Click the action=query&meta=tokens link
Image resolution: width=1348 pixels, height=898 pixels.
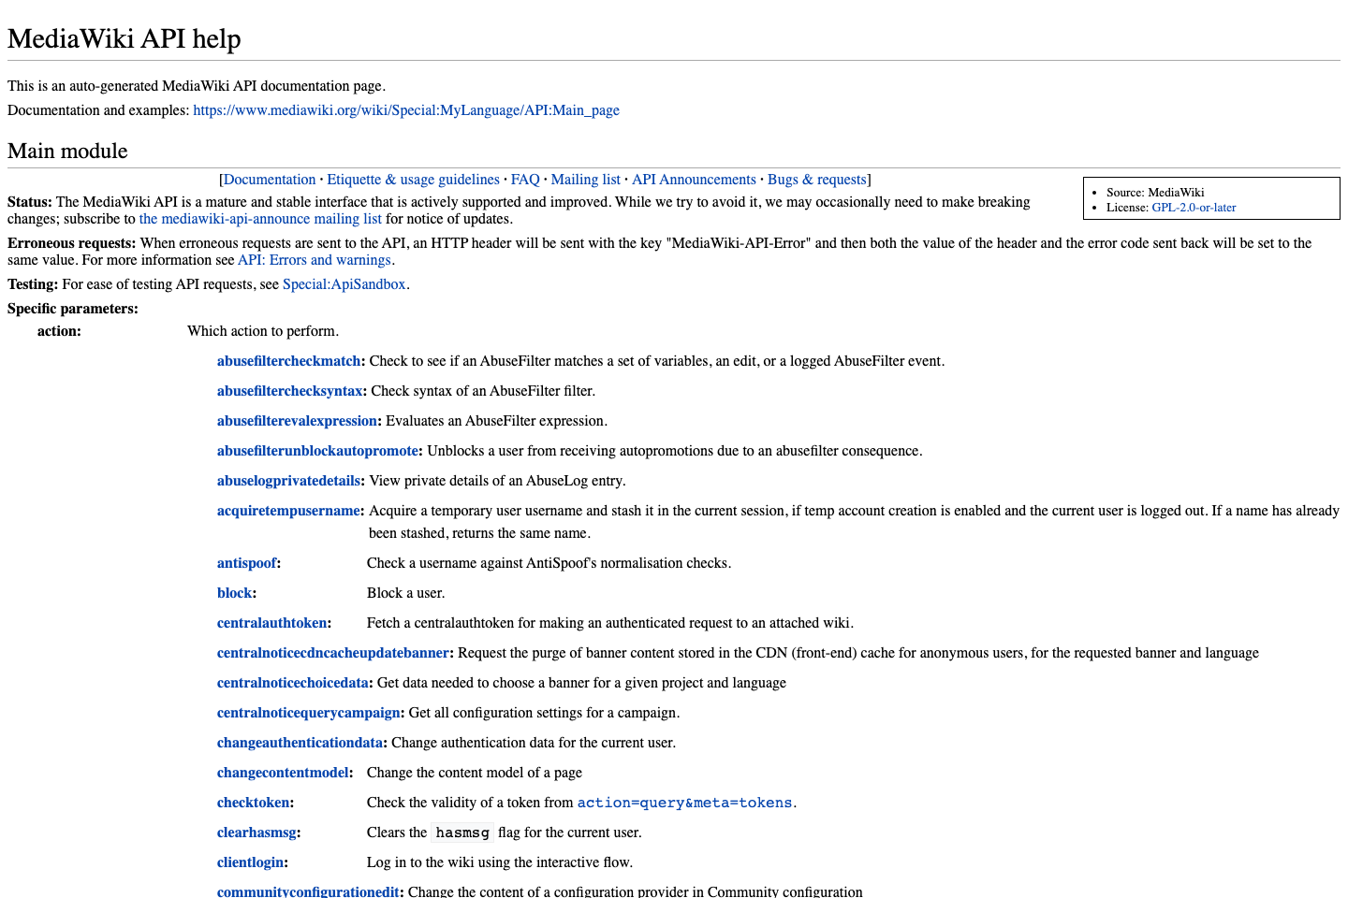(684, 802)
